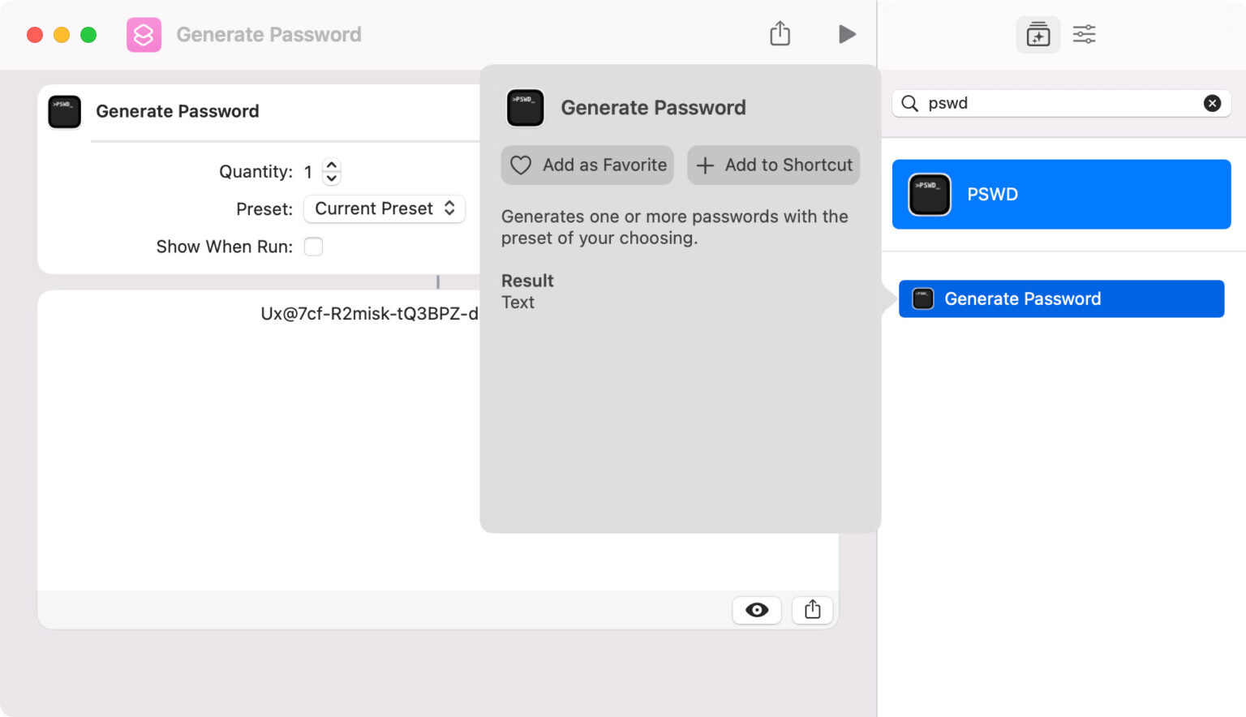Preview output with the Quick Look eye icon
Screen dimensions: 1246x717
(x=756, y=610)
